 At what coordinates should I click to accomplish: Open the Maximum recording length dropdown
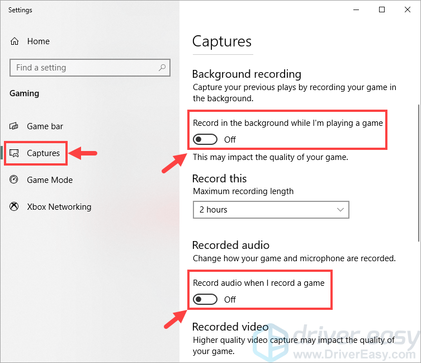point(271,210)
